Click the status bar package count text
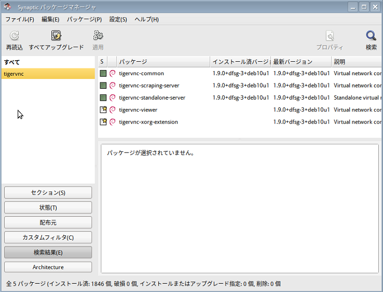The height and width of the screenshot is (292, 383). [143, 284]
